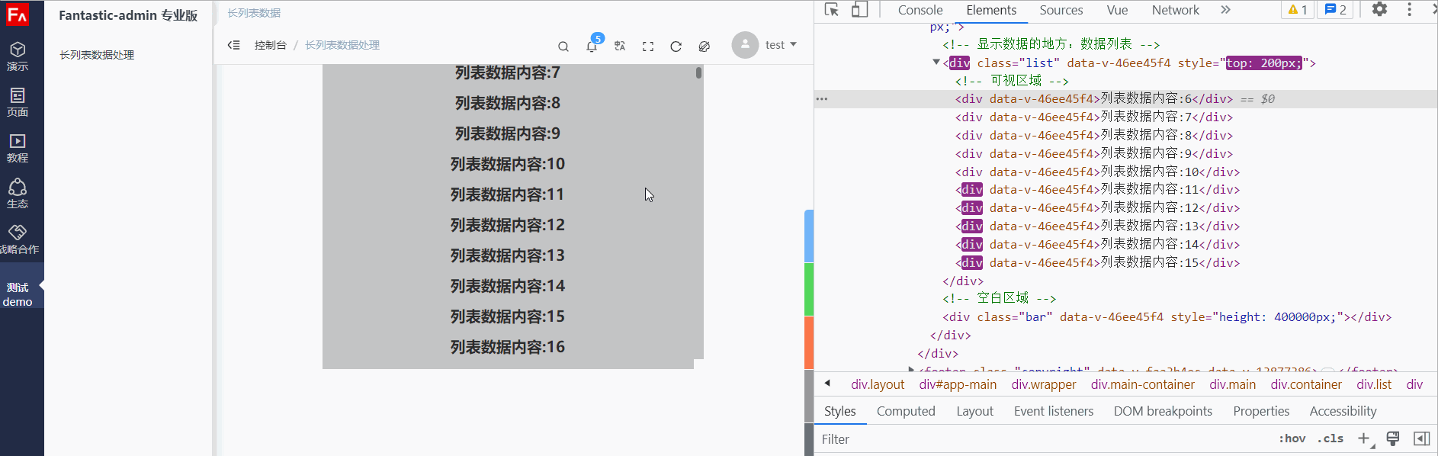Select the div class bar DOM node
1438x456 pixels.
tap(1167, 317)
